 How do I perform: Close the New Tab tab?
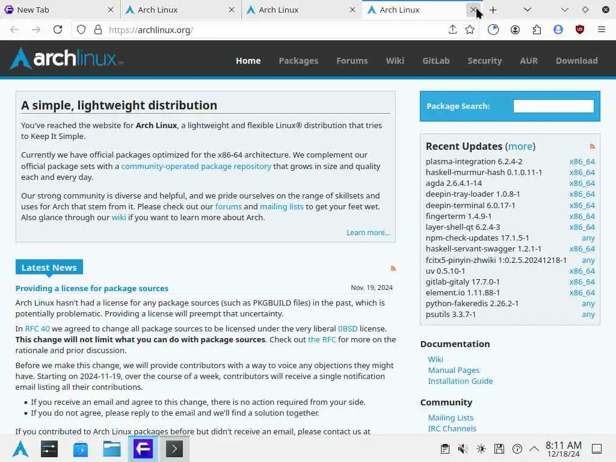pyautogui.click(x=111, y=10)
